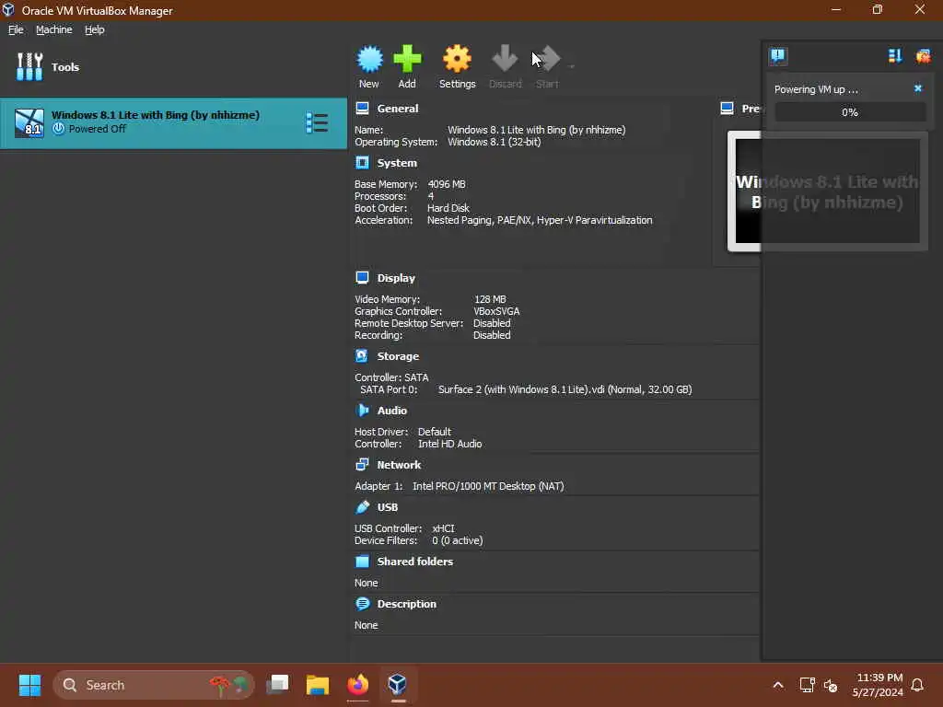Click the taskbar Search box
Image resolution: width=943 pixels, height=707 pixels.
[x=154, y=685]
